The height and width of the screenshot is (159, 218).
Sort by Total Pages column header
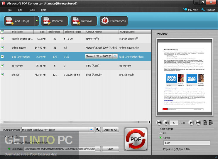55,32
